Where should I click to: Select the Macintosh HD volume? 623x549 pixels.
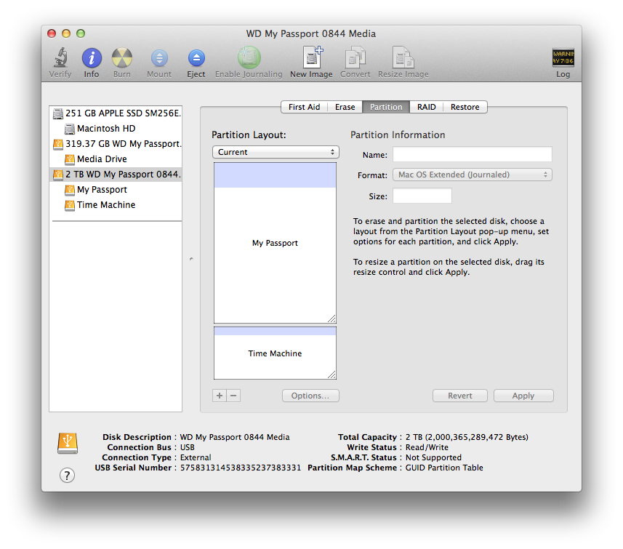[x=116, y=129]
